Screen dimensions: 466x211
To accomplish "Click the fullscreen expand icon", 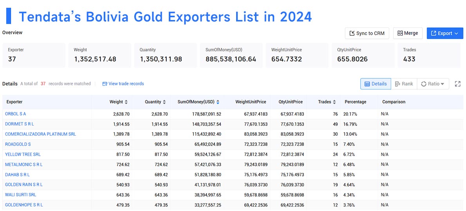I will pos(458,84).
